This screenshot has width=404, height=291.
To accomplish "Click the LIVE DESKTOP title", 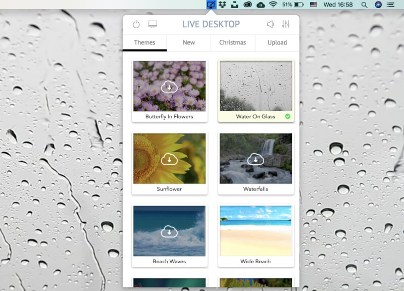I will pyautogui.click(x=211, y=24).
